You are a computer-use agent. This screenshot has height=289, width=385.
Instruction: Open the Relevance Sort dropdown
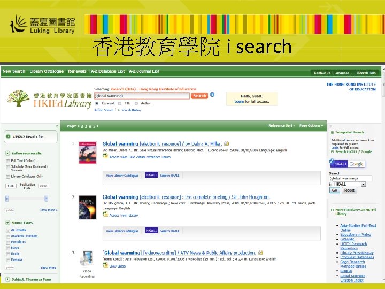coord(282,126)
